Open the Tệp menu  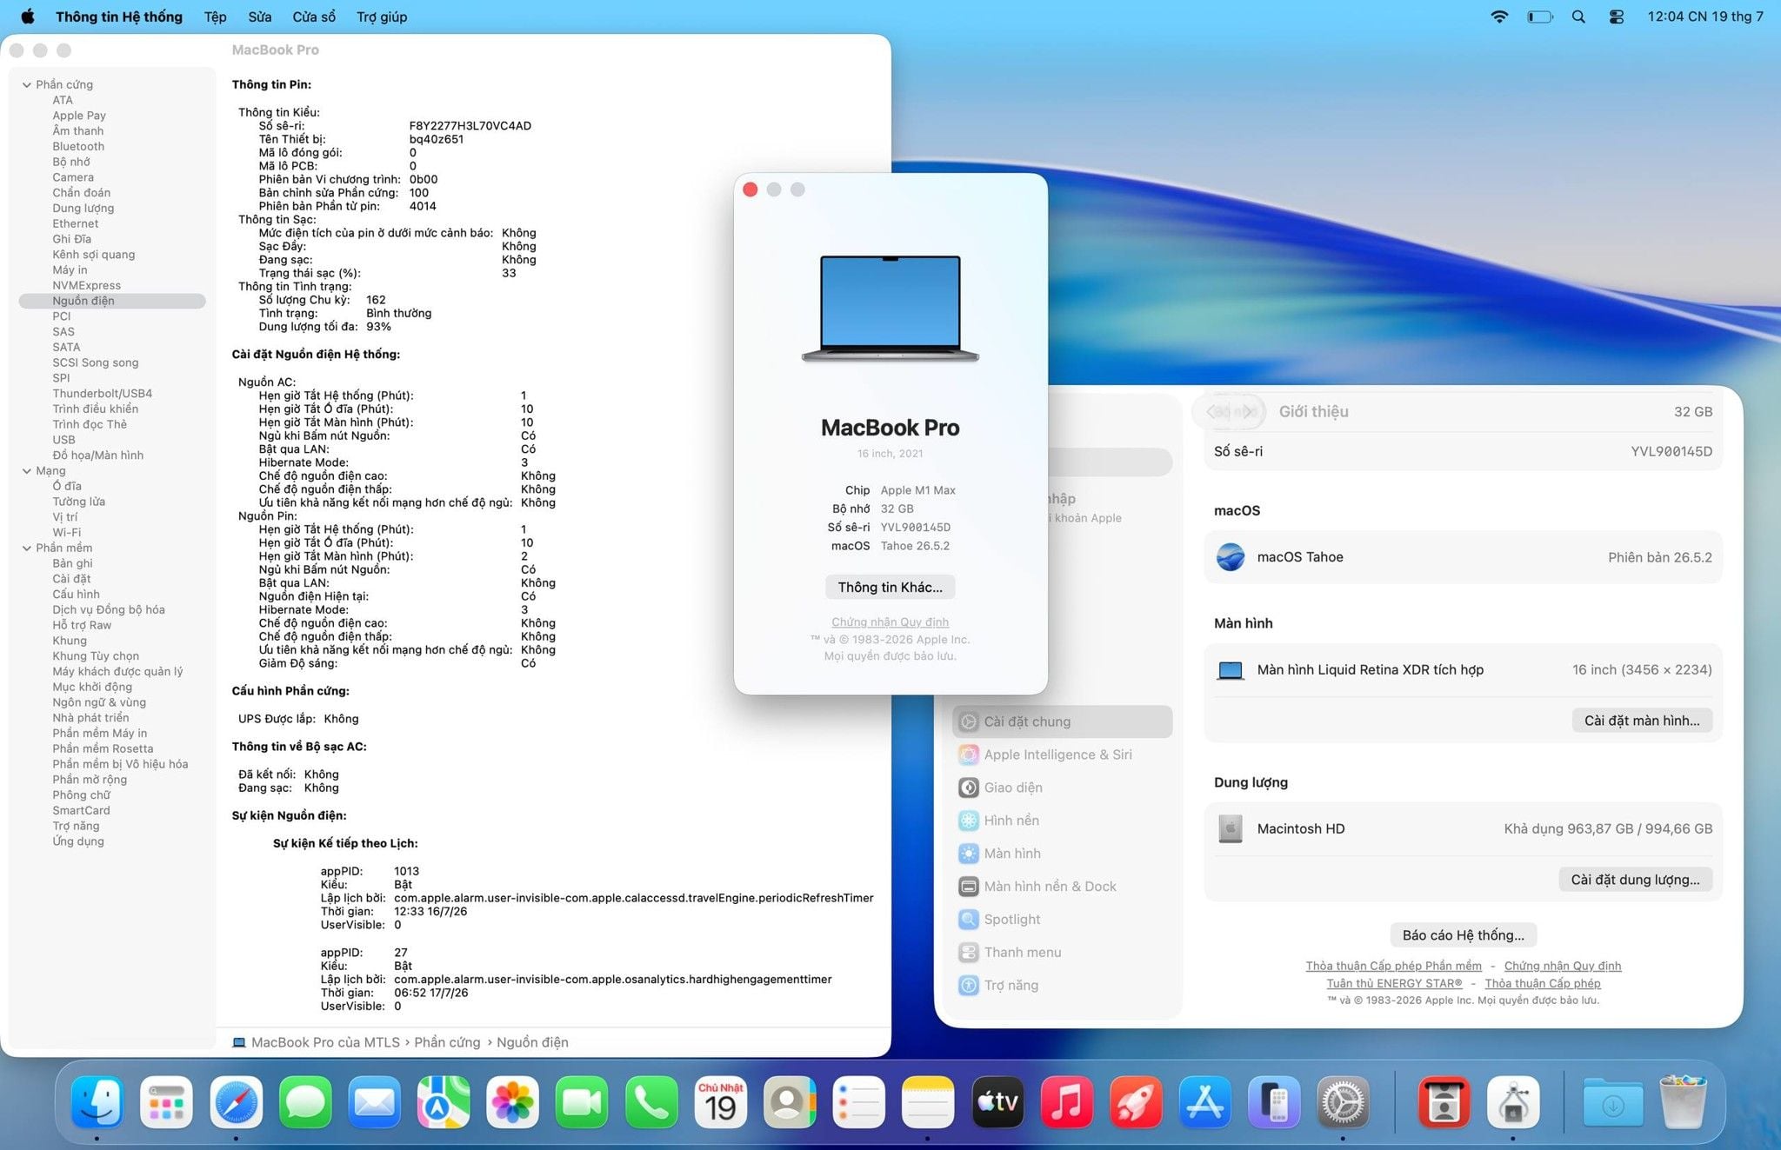point(215,17)
